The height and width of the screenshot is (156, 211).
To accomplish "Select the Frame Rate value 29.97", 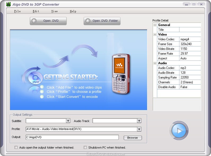I will 190,54.
